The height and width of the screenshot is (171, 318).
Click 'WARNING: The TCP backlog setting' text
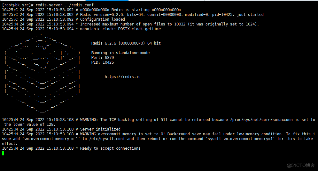[116, 120]
